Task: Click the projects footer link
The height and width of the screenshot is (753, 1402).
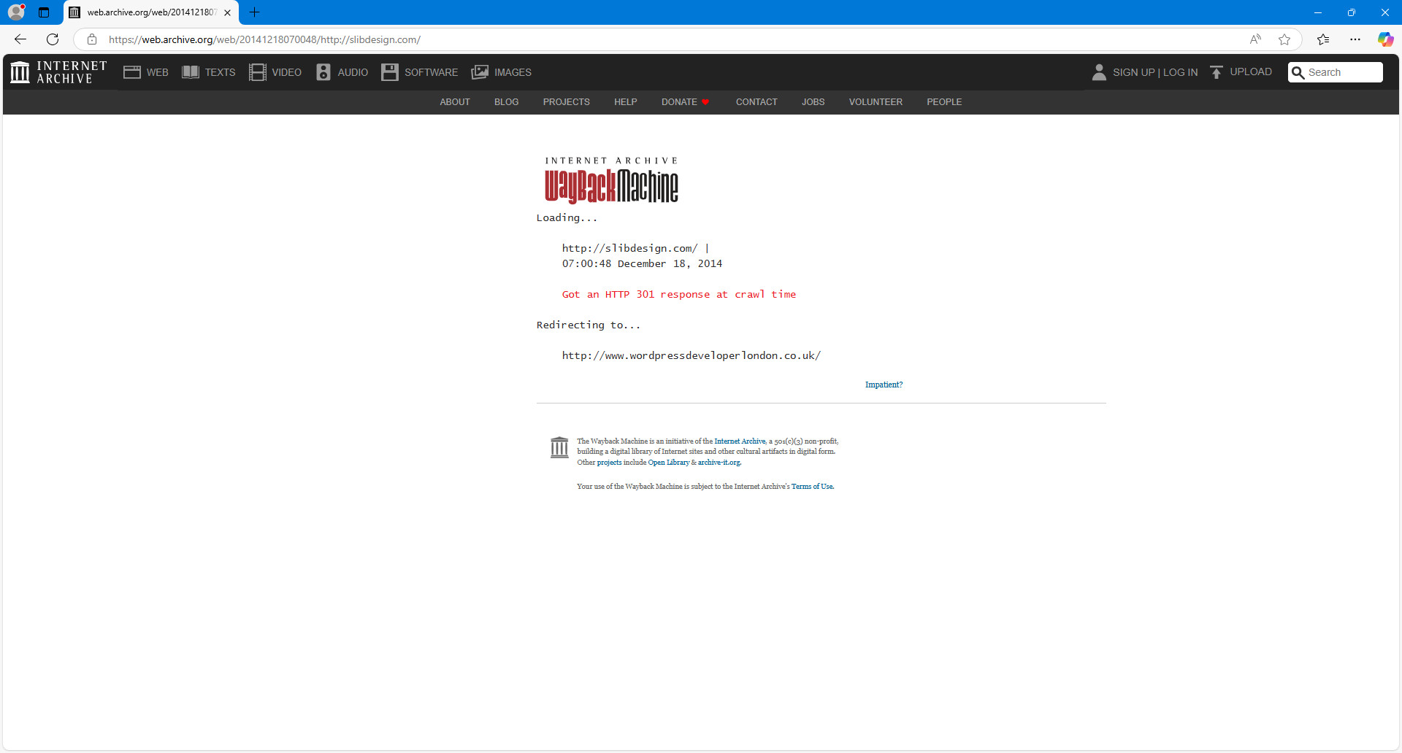Action: pos(609,463)
